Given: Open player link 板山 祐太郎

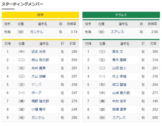Looking at the screenshot, I should pyautogui.click(x=40, y=60).
